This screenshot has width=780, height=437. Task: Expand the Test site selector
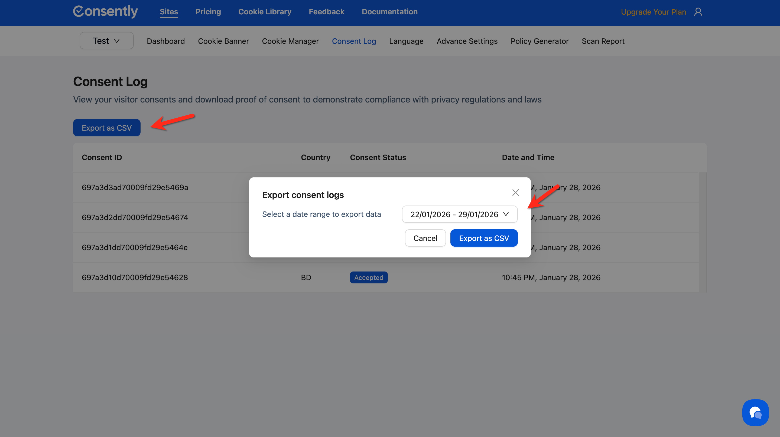coord(106,41)
